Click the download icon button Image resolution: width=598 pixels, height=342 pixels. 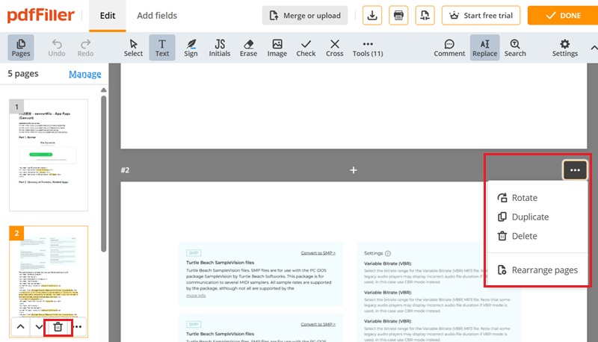coord(372,16)
